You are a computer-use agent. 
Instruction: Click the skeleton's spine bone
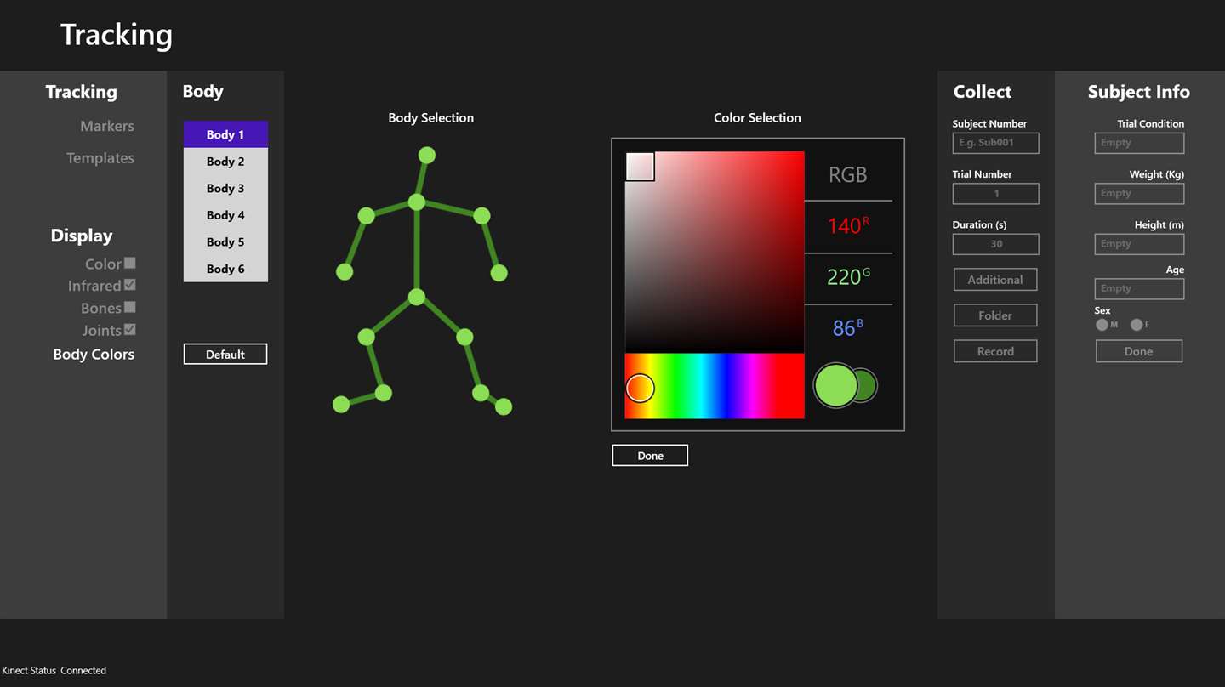(x=416, y=250)
